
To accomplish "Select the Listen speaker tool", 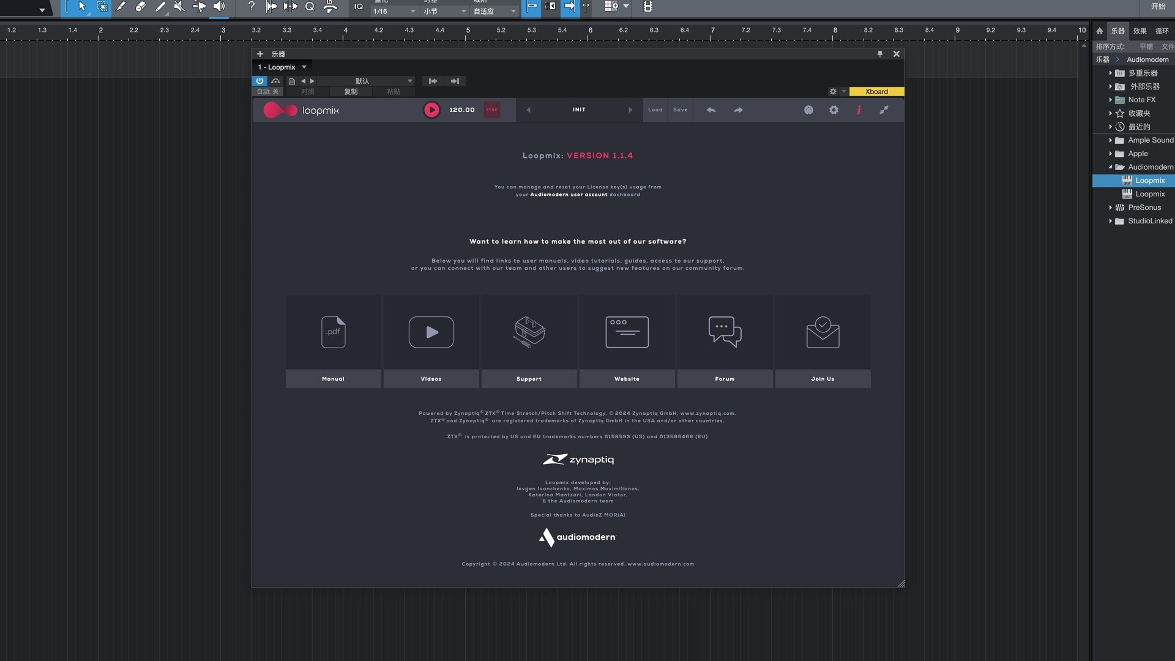I will pyautogui.click(x=218, y=7).
